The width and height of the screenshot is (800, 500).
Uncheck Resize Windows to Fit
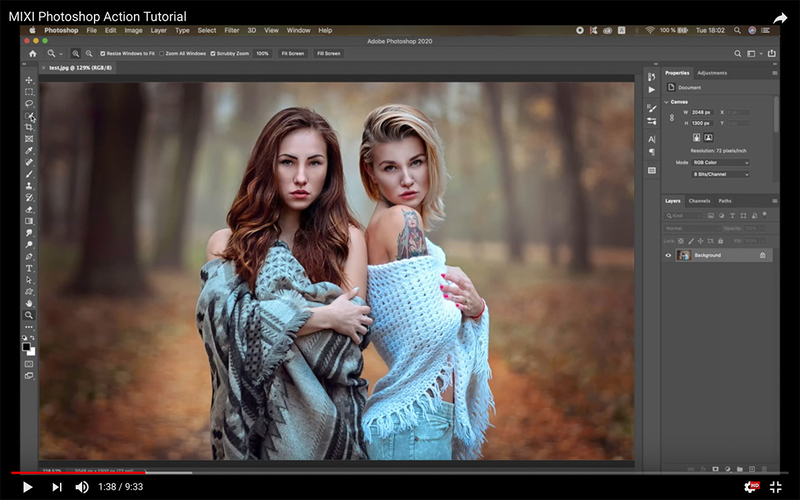tap(103, 53)
